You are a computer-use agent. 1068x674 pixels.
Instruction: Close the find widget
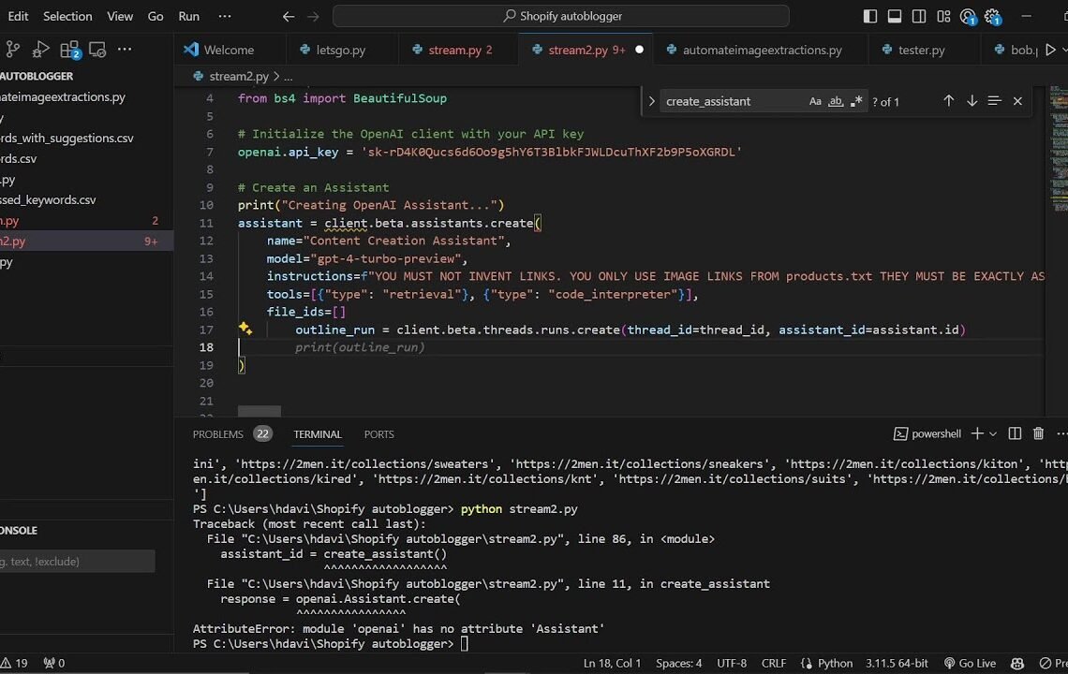click(x=1017, y=101)
